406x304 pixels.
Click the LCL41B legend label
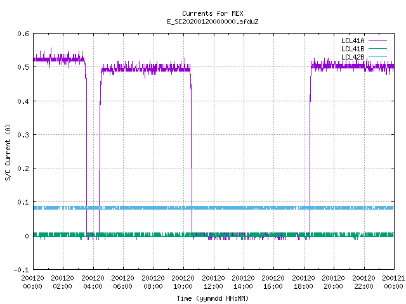pos(353,49)
